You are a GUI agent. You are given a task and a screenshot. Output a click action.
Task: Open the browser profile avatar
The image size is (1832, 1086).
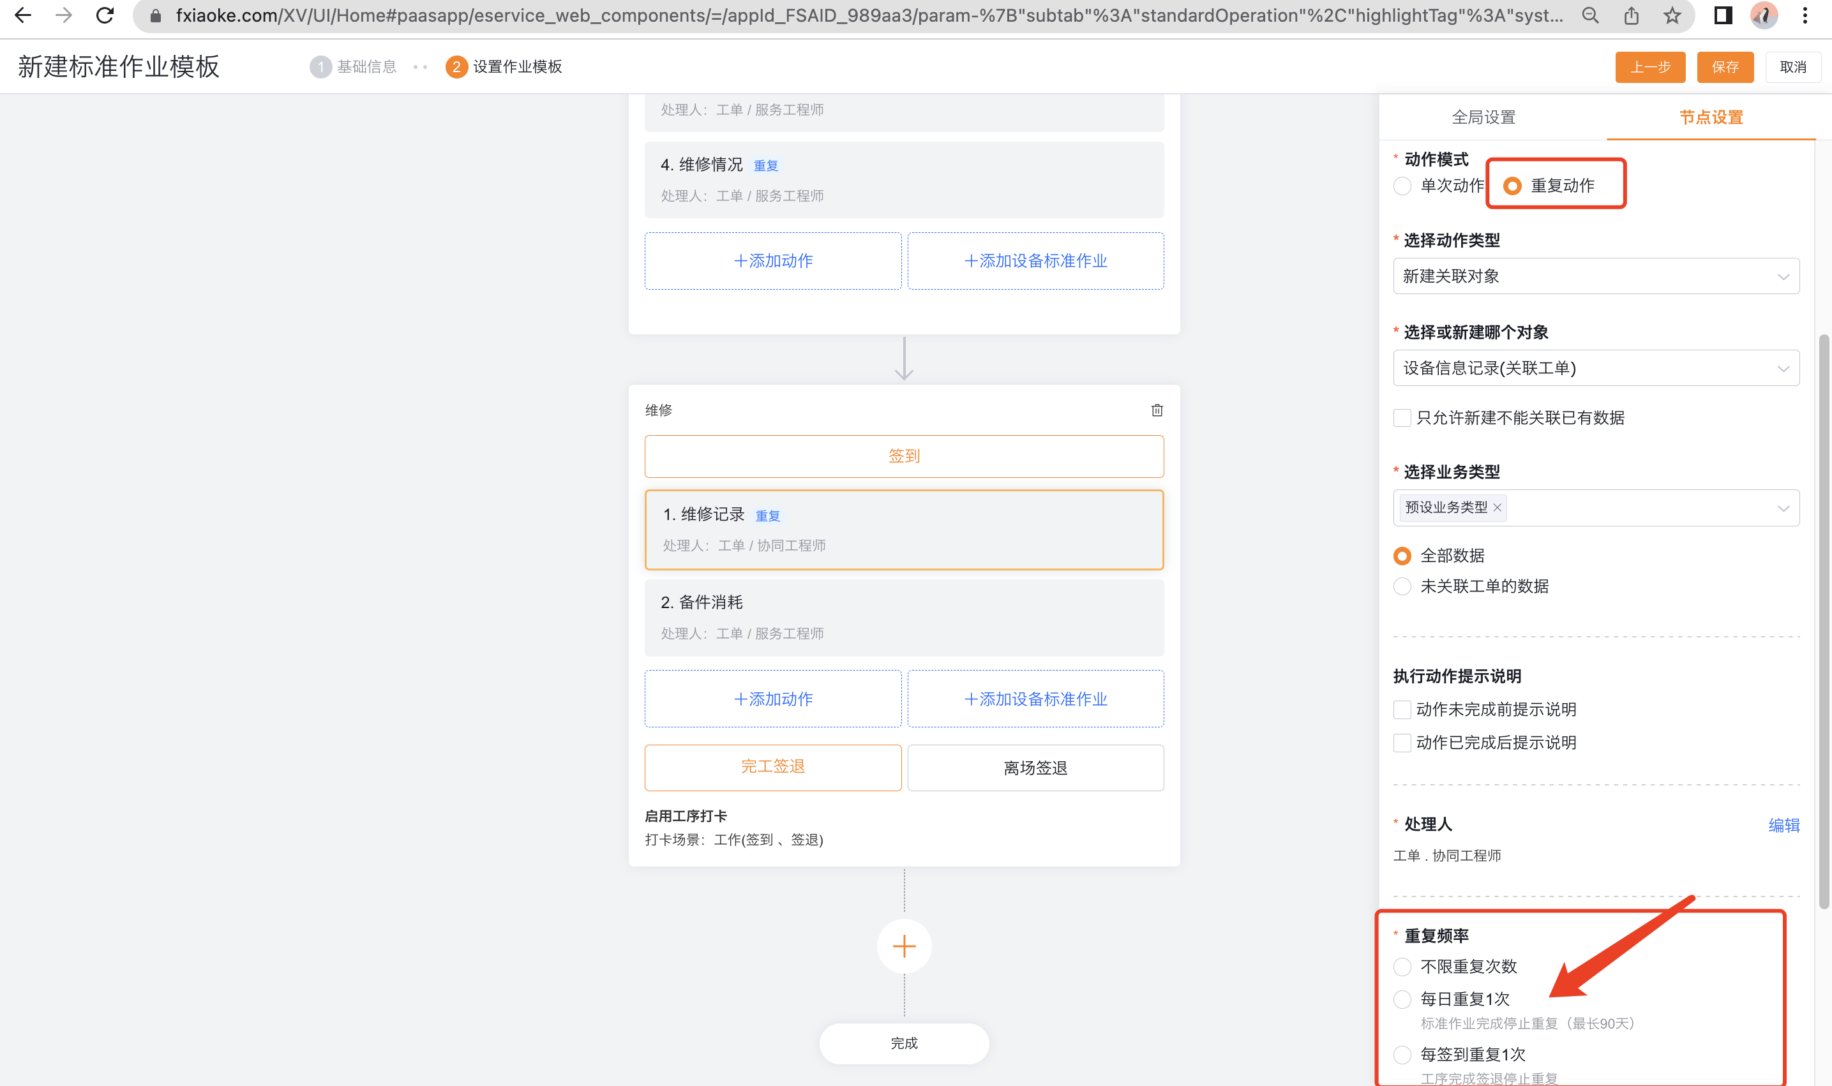[1764, 15]
